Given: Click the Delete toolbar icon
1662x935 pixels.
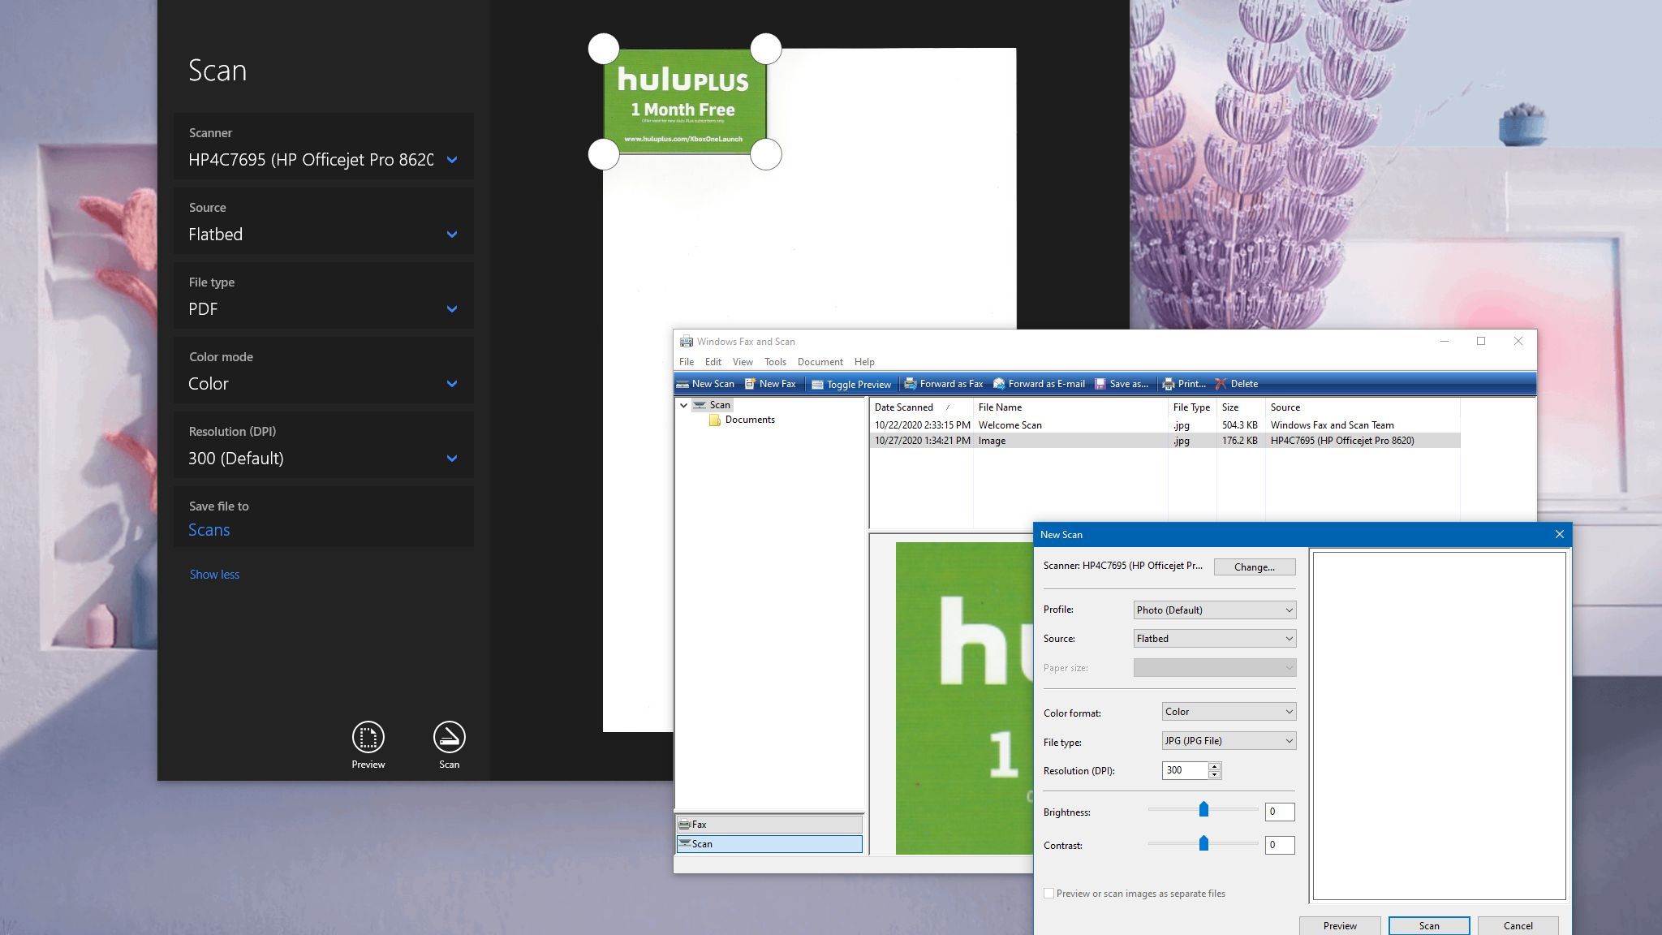Looking at the screenshot, I should 1221,384.
